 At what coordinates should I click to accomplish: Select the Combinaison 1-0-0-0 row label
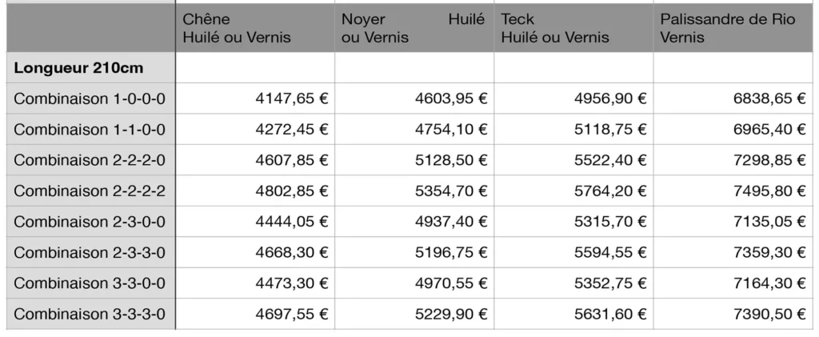coord(91,98)
